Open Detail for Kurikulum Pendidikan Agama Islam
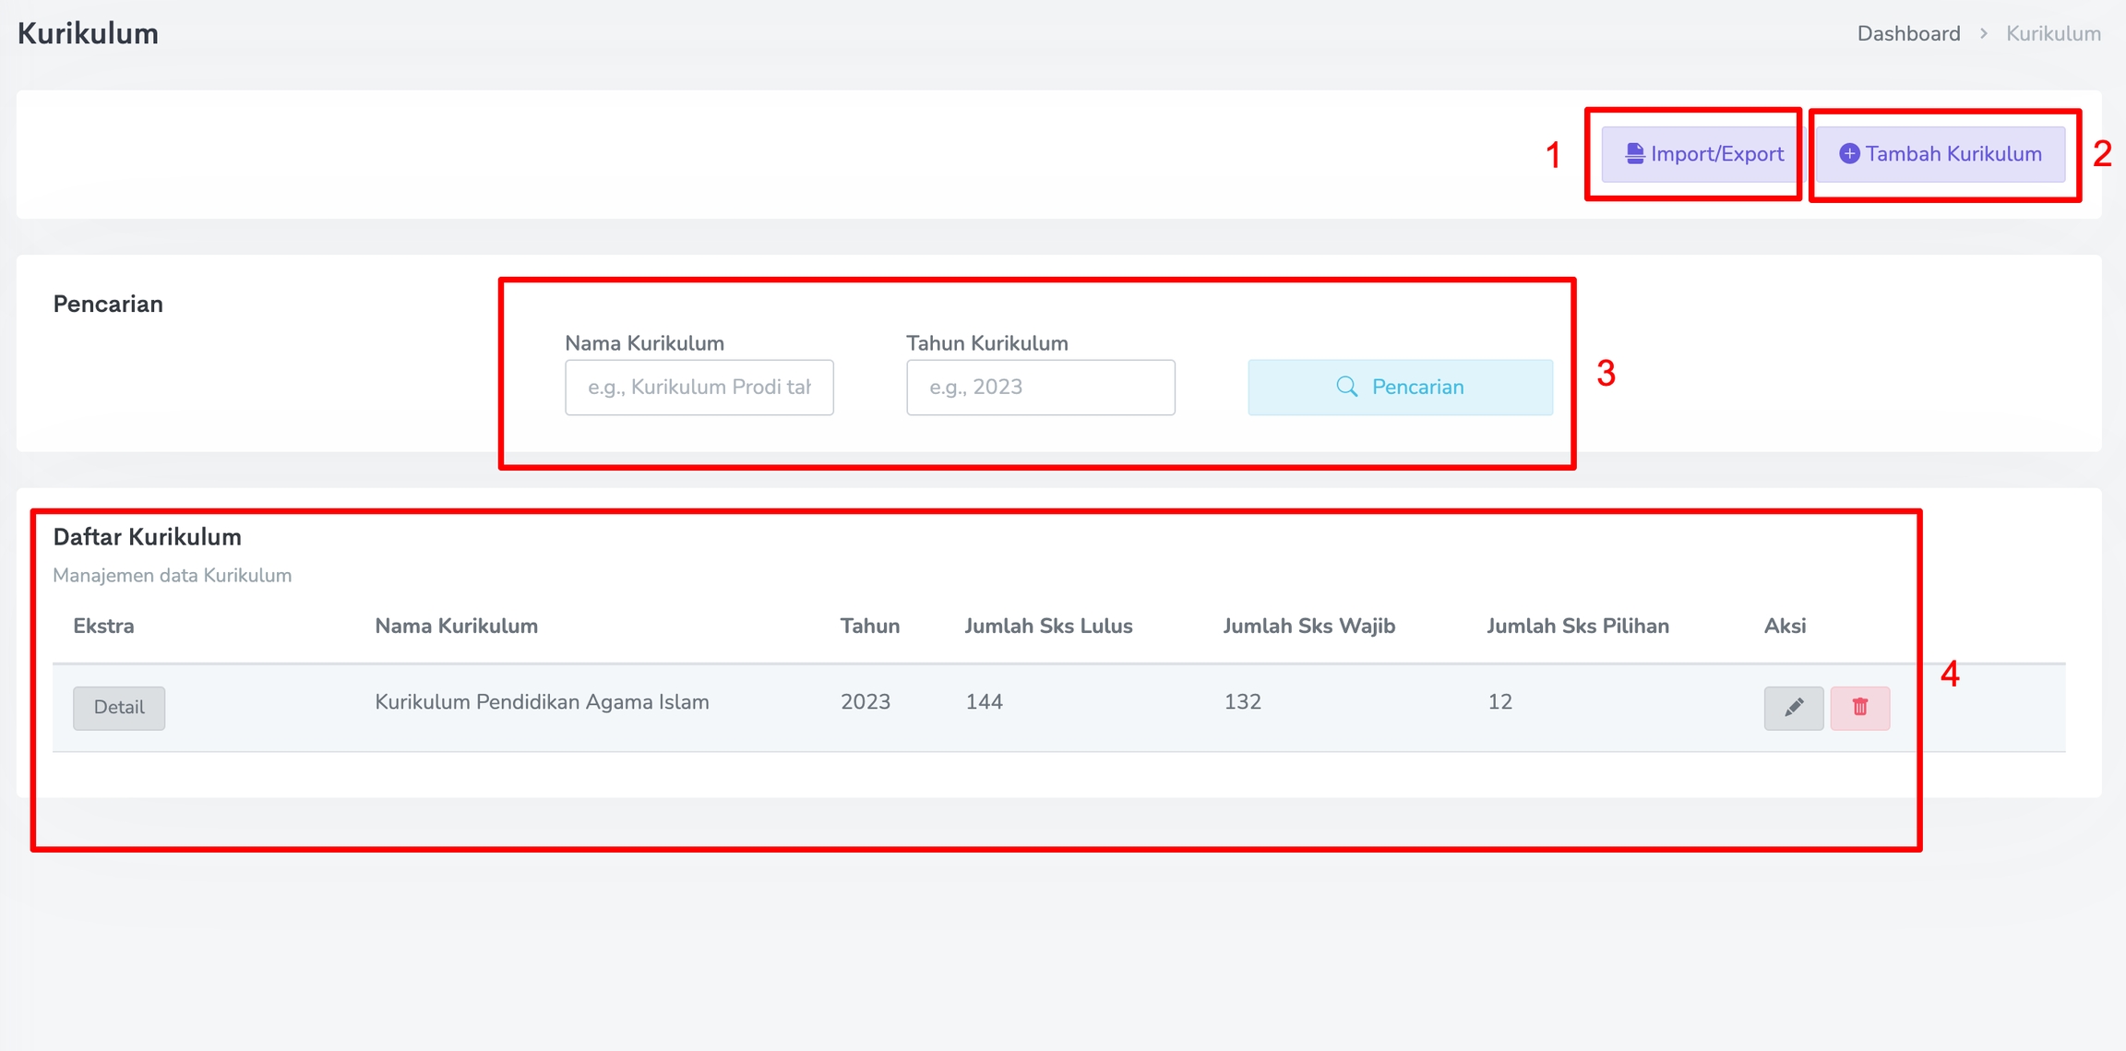The height and width of the screenshot is (1051, 2126). [x=119, y=708]
